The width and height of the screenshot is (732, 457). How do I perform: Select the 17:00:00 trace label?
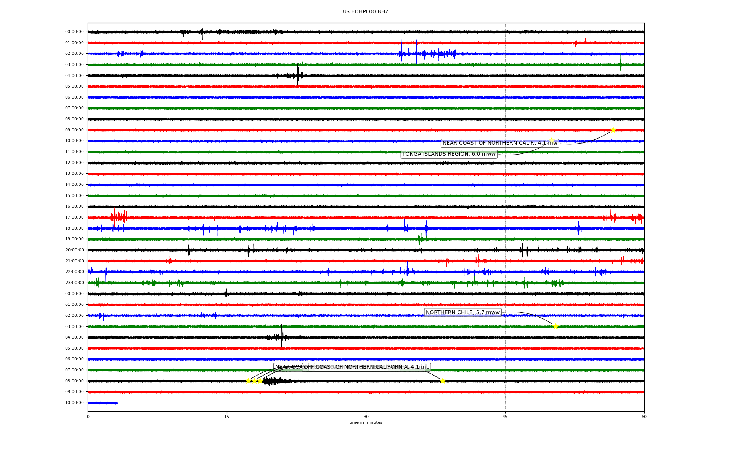[74, 217]
